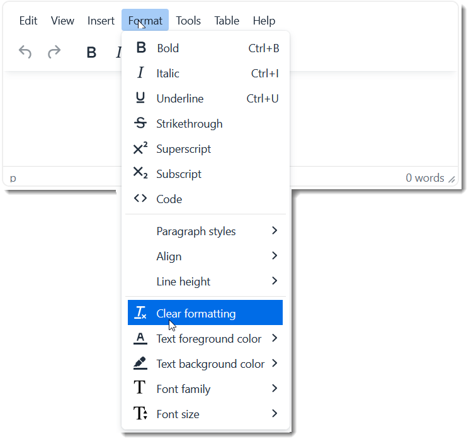
Task: Click the Text foreground color icon
Action: coord(140,338)
